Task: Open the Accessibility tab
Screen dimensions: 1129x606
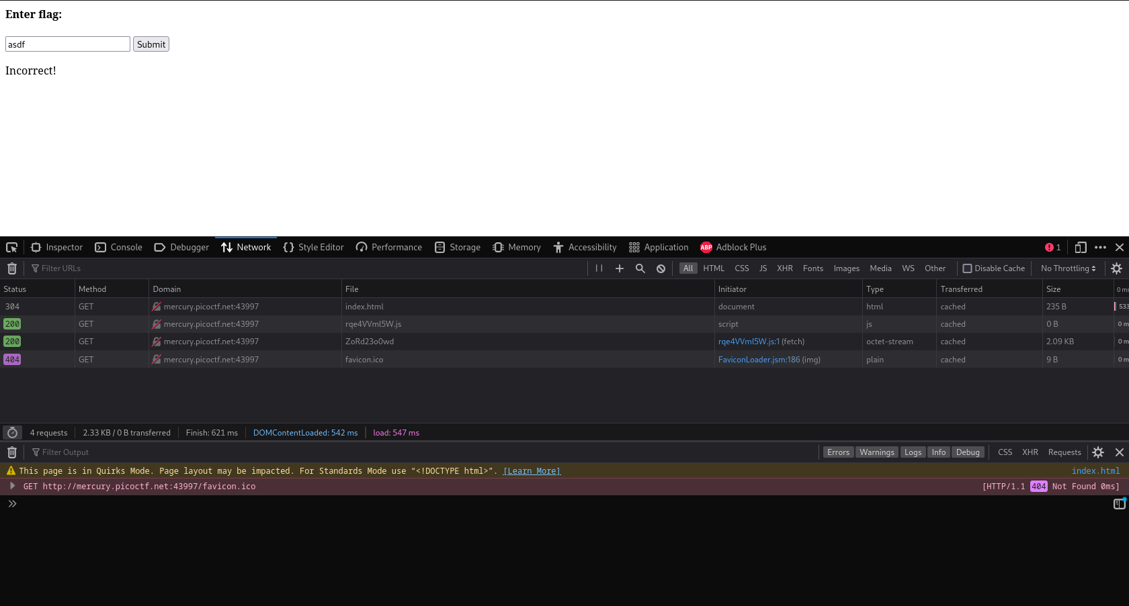Action: click(x=585, y=247)
